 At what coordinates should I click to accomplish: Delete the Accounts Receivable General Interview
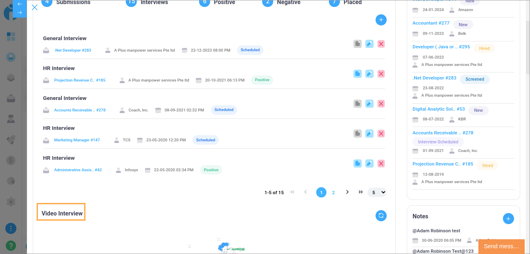coord(381,104)
